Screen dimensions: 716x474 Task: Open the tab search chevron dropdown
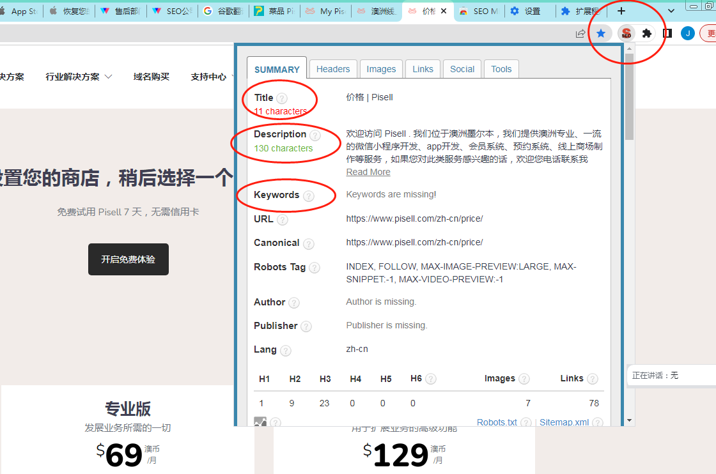[671, 11]
